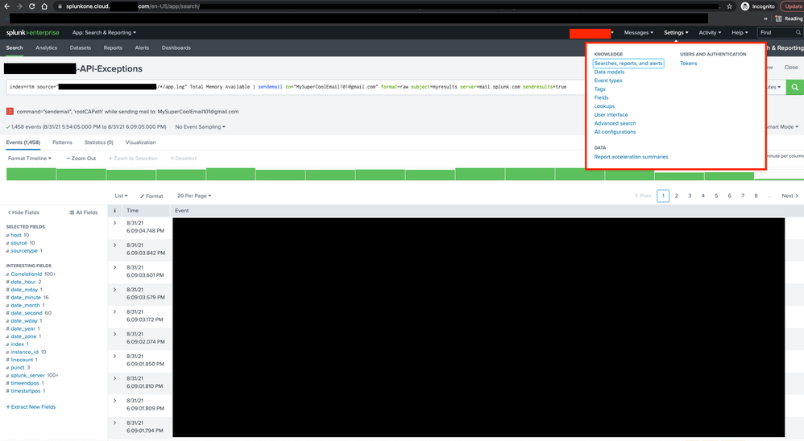This screenshot has width=804, height=441.
Task: Click the red sendmail error icon
Action: 10,111
